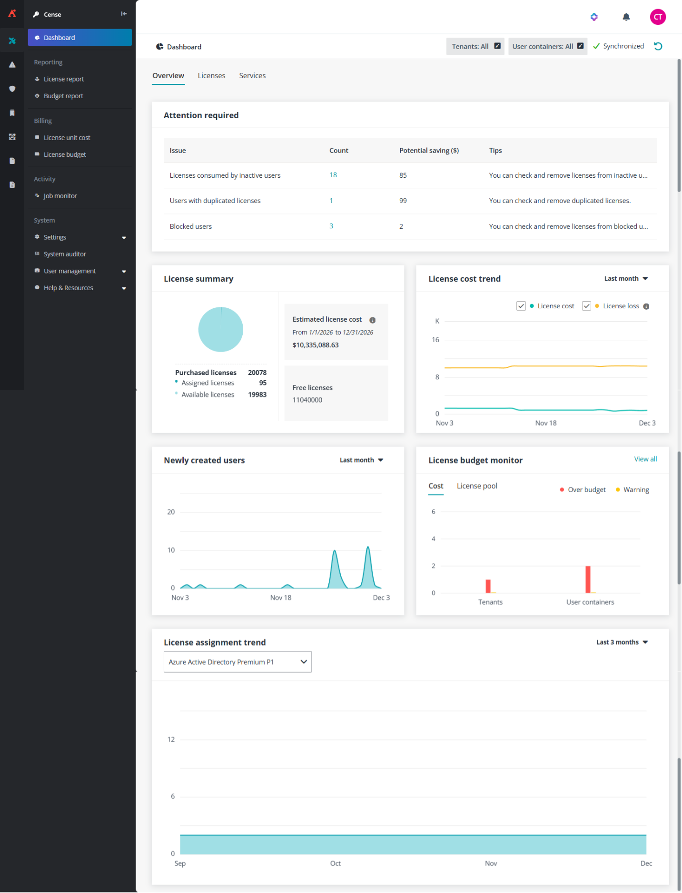Click the info icon beside Estimated license cost
This screenshot has height=893, width=682.
coord(372,320)
